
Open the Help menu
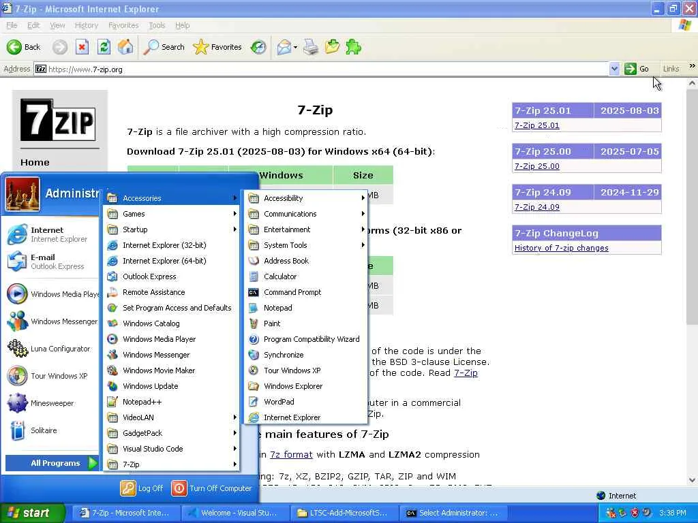[182, 25]
